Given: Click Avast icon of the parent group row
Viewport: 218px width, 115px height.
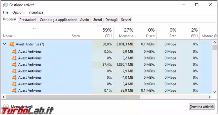Looking at the screenshot, I should coord(12,44).
